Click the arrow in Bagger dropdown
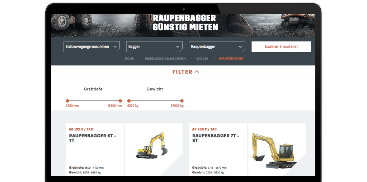Viewport: 367px width, 182px height. coord(178,47)
